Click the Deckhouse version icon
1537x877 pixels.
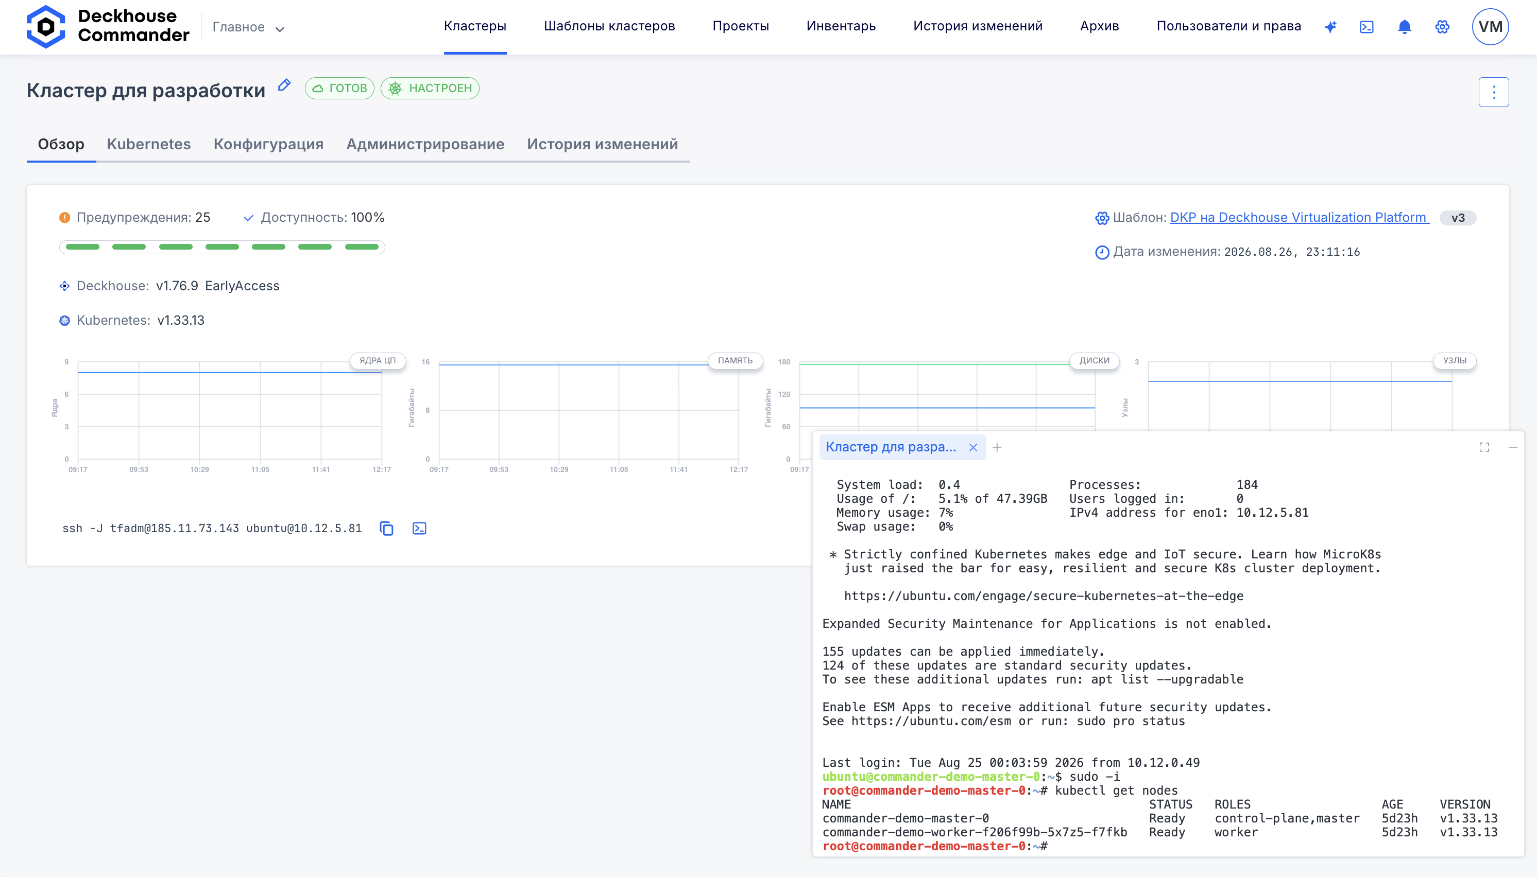pos(64,286)
